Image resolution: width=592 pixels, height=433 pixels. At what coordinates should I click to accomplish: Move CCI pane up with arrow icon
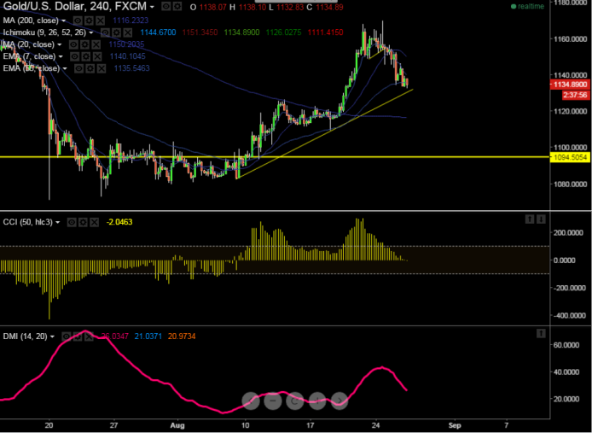click(x=530, y=219)
